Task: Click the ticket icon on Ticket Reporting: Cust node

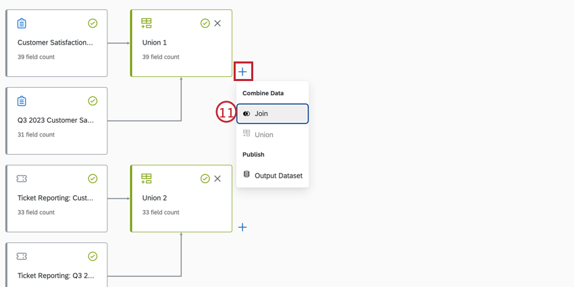Action: tap(22, 179)
